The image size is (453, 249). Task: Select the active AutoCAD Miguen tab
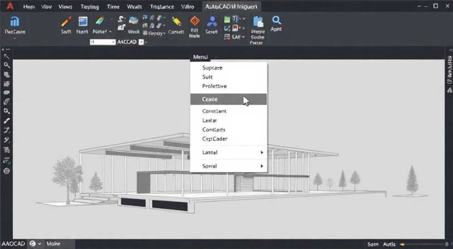(x=231, y=7)
